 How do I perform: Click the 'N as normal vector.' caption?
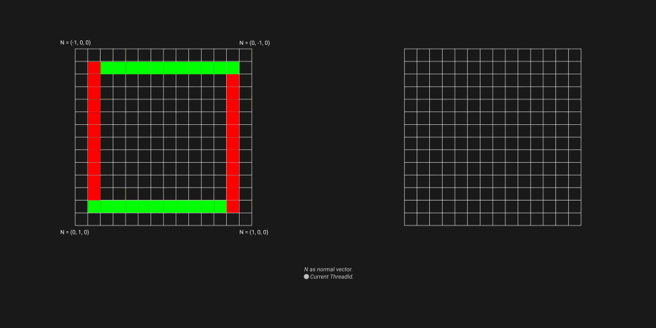(x=329, y=270)
